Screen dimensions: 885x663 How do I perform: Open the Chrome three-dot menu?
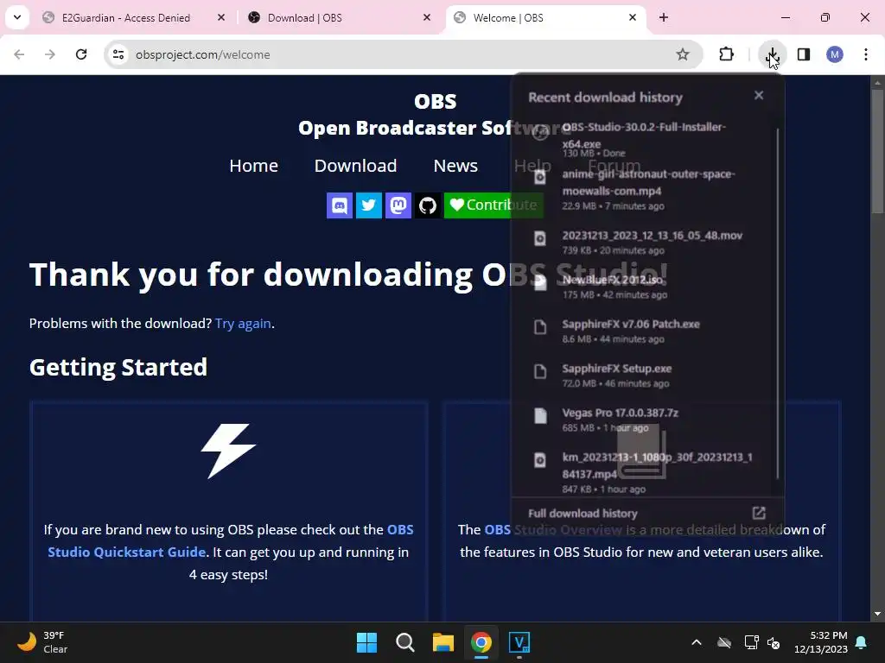[x=866, y=54]
